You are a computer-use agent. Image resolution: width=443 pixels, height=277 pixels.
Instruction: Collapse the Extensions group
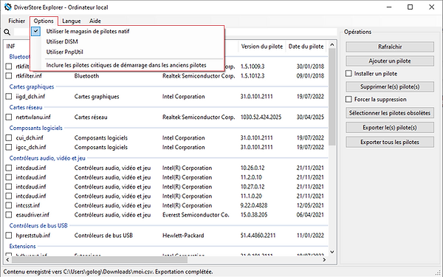pos(23,246)
